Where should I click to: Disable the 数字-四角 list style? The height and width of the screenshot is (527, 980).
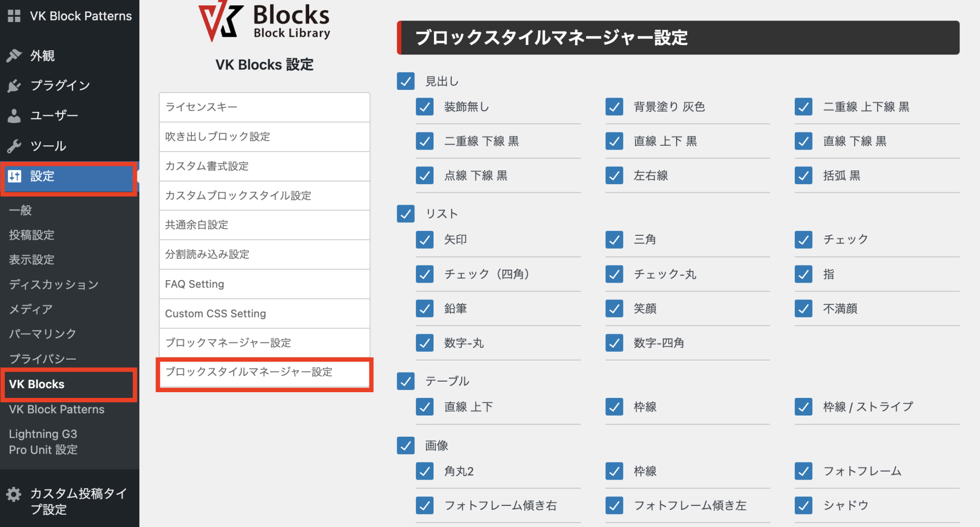click(614, 342)
